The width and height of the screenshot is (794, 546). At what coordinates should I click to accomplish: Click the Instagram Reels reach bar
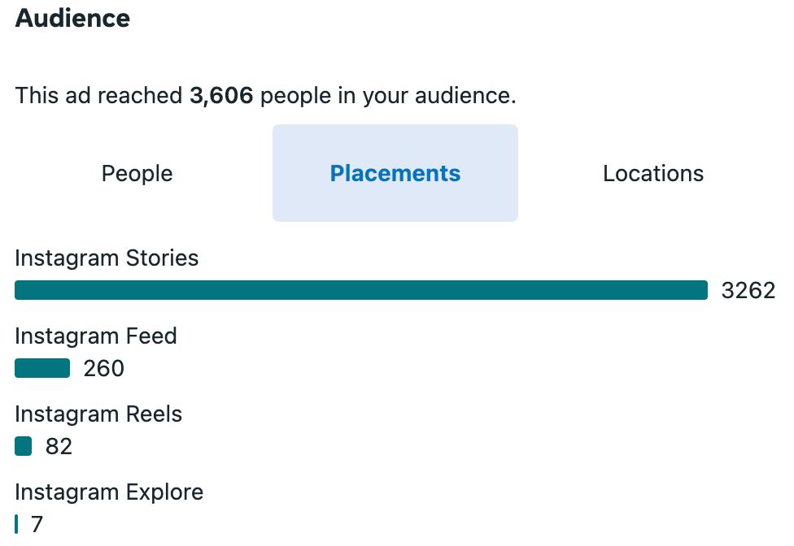24,446
